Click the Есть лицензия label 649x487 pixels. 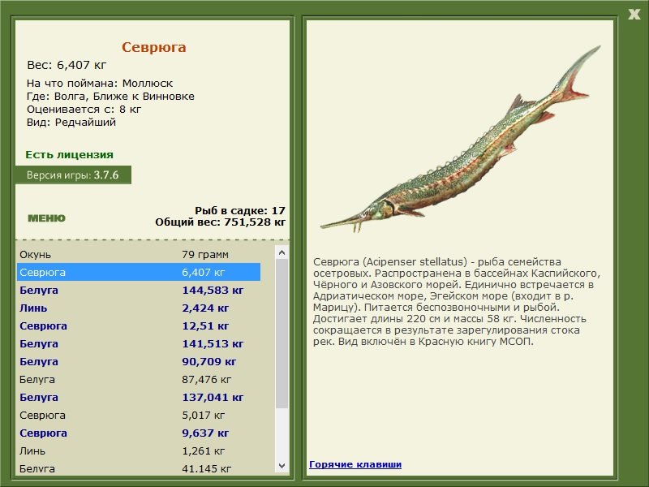click(69, 154)
